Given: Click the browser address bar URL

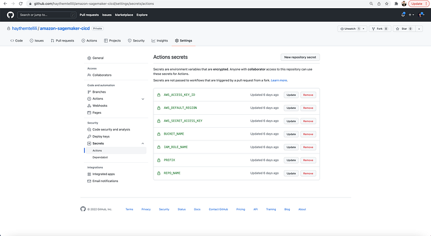Looking at the screenshot, I should [x=94, y=4].
